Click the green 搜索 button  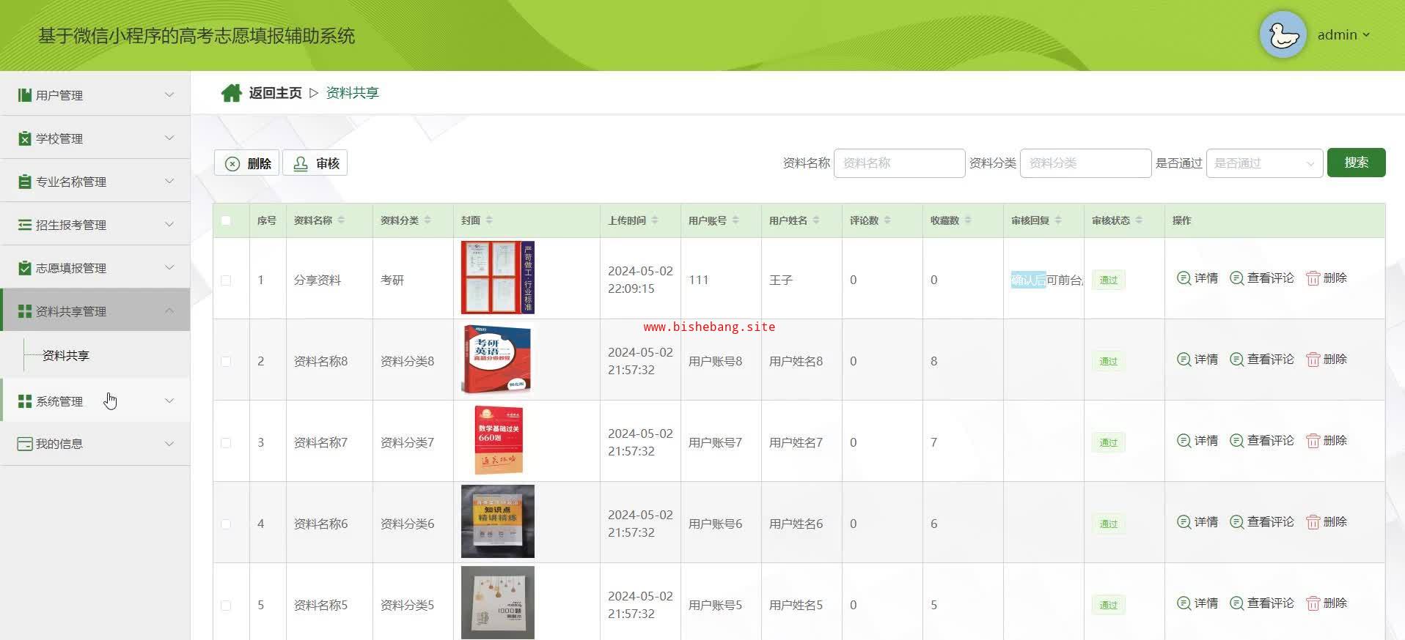[1355, 163]
